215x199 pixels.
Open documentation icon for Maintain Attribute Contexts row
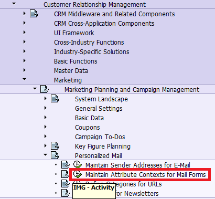pos(66,174)
